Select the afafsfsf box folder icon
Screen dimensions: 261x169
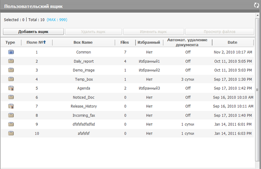pyautogui.click(x=11, y=133)
